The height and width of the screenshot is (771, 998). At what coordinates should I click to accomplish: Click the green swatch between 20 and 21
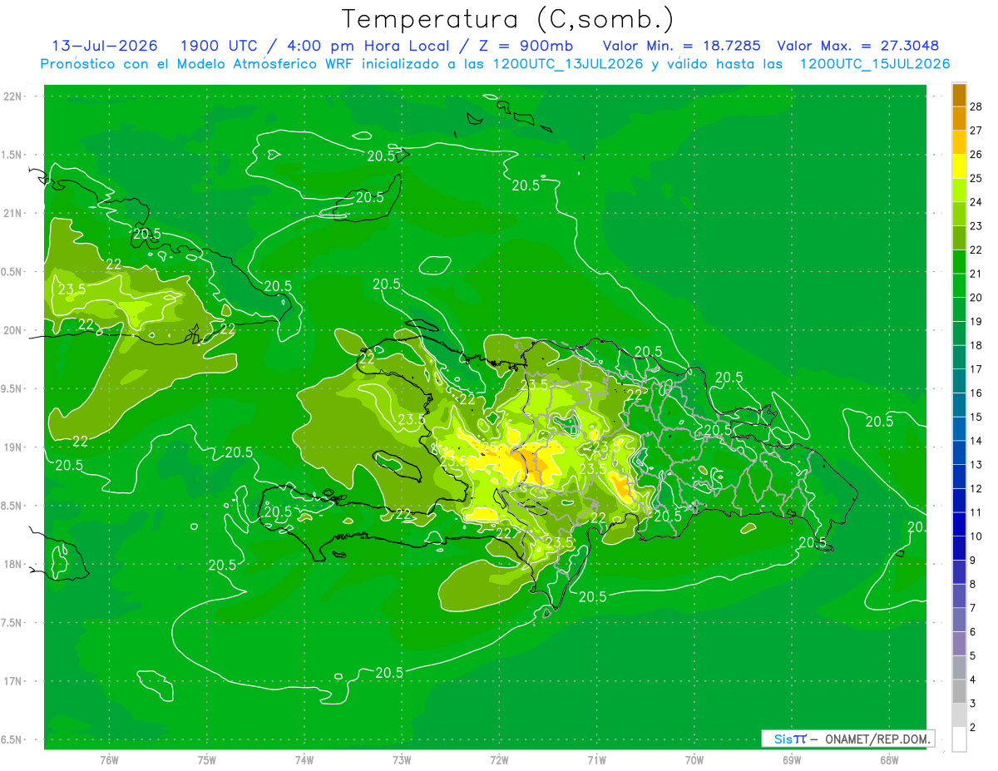(959, 286)
